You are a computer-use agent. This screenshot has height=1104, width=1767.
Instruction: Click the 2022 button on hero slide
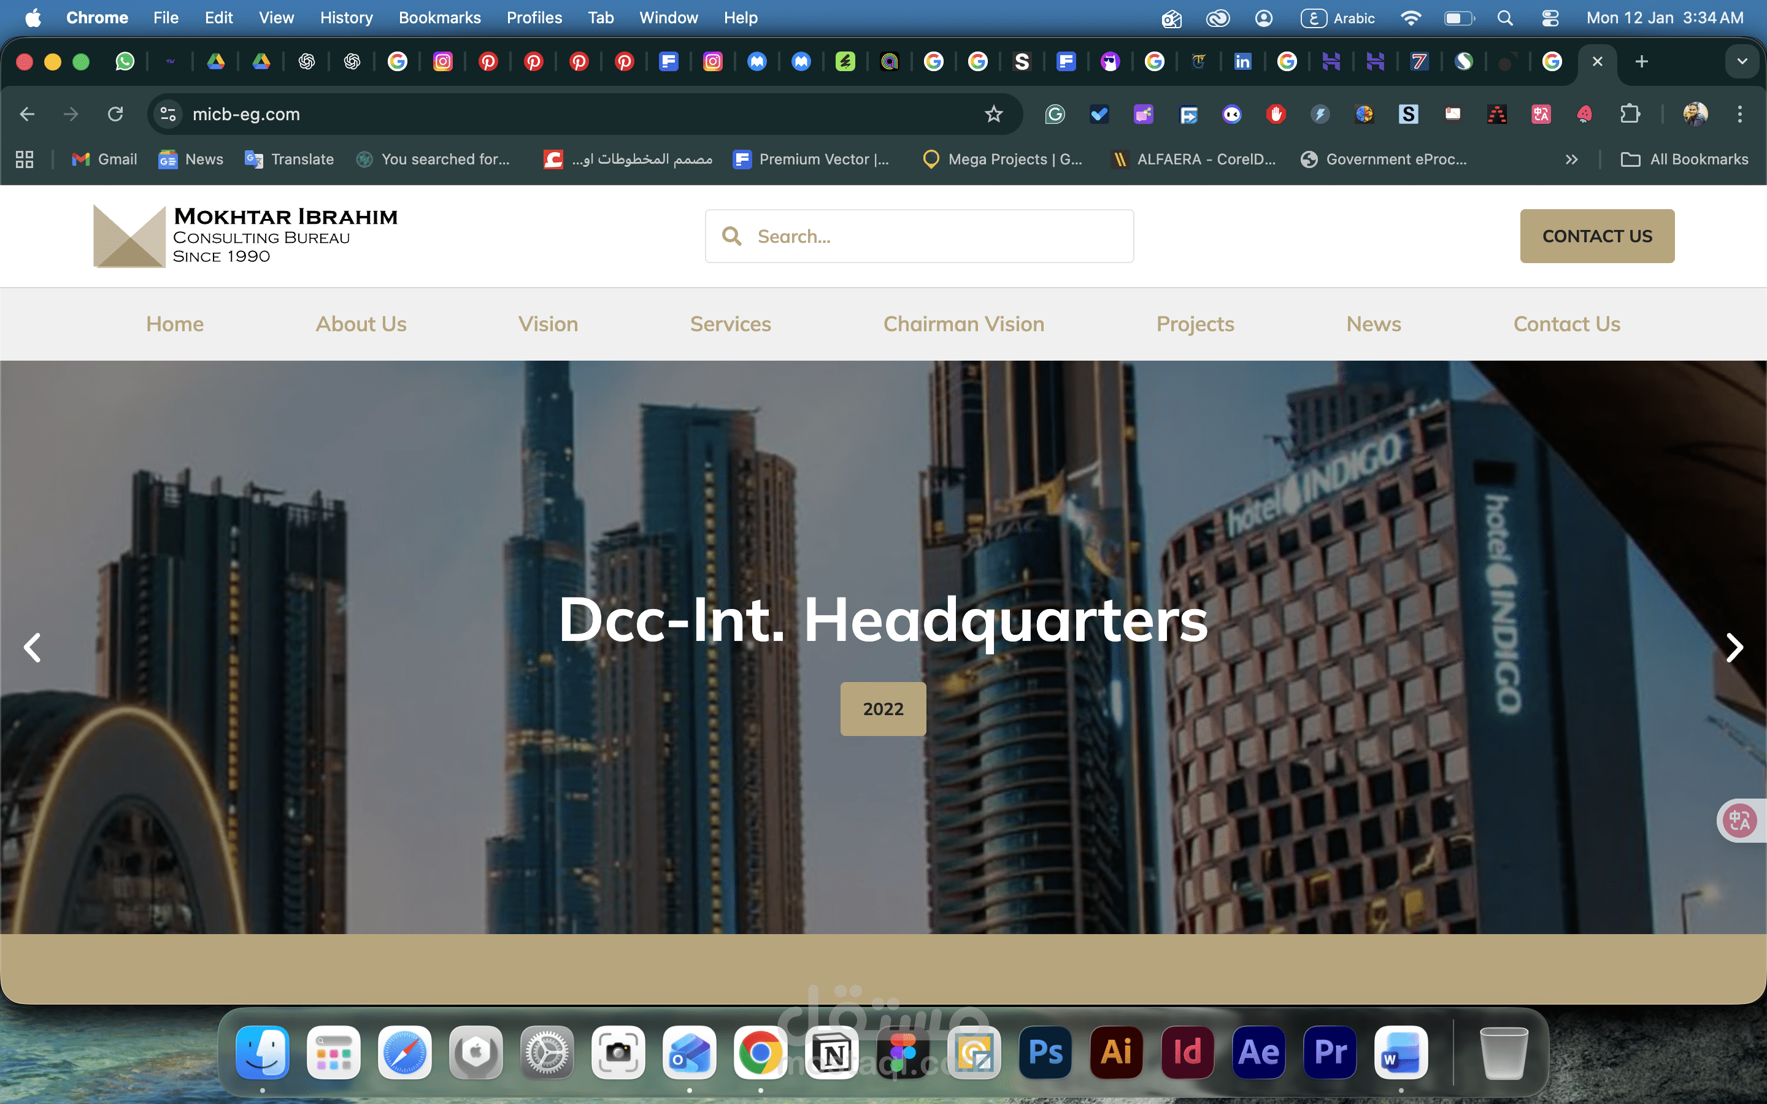click(x=883, y=708)
